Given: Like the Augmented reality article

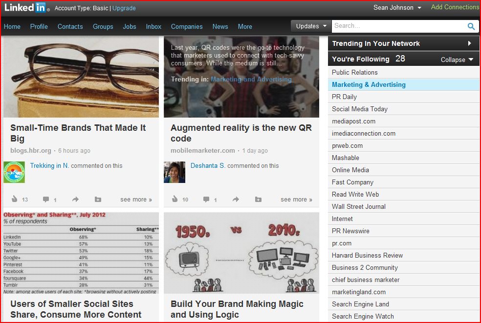Looking at the screenshot, I should [175, 199].
